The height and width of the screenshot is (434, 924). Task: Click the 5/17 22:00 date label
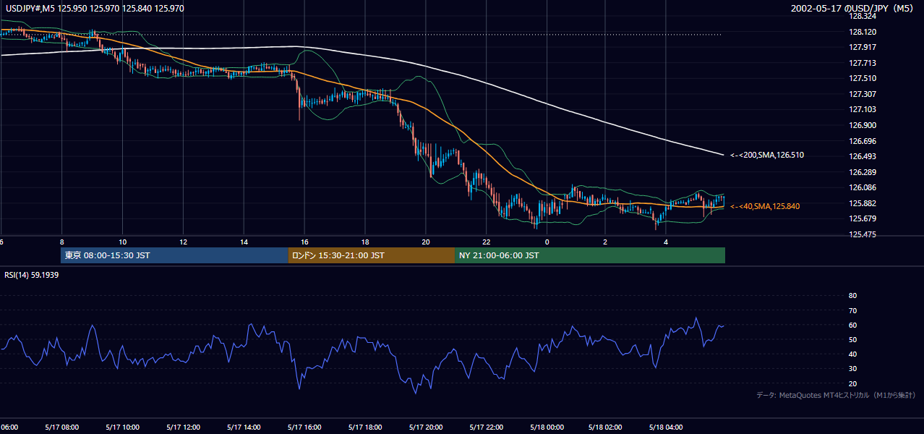coord(486,427)
